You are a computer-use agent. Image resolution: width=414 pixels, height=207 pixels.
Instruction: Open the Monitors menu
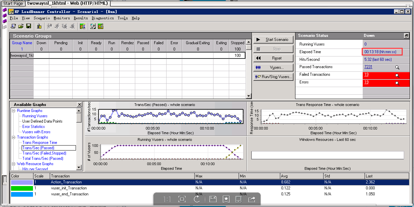(62, 18)
